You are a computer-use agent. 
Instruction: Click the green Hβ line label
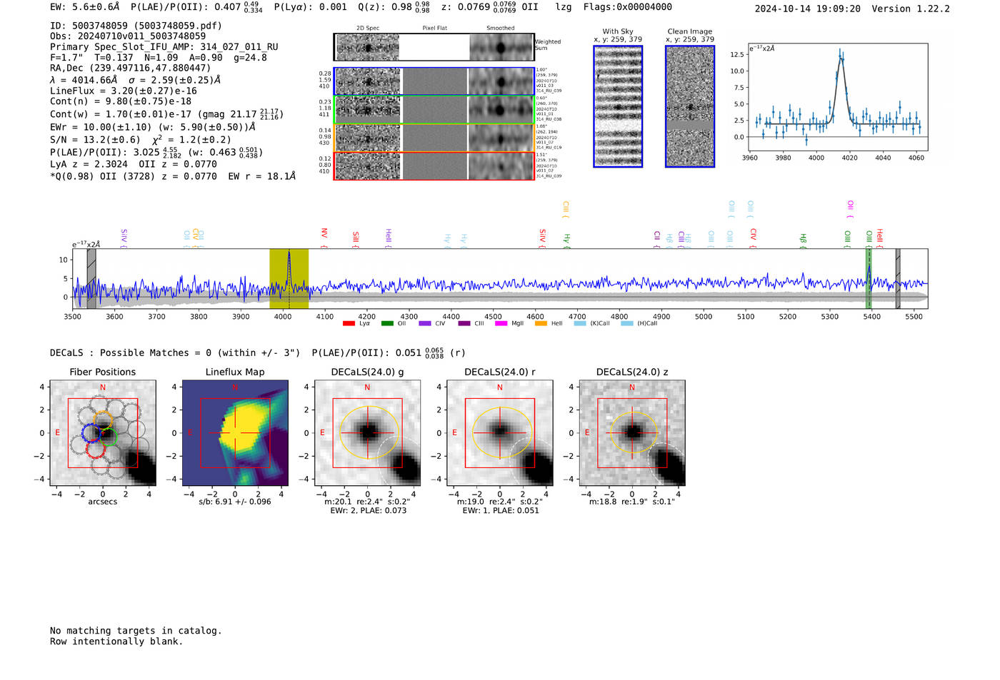click(x=803, y=240)
